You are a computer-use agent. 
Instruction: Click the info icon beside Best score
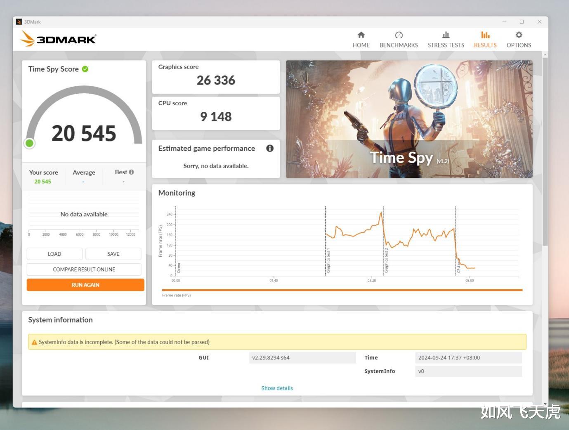tap(131, 172)
